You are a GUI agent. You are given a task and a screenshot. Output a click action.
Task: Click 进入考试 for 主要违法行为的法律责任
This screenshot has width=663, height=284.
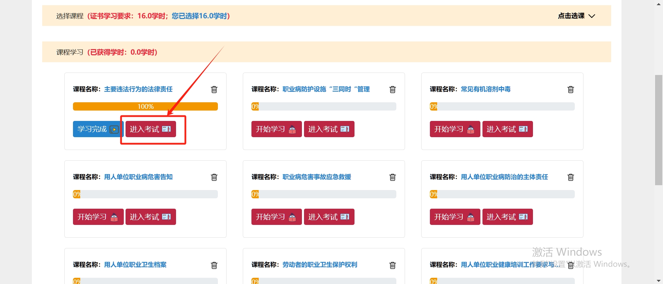pos(151,129)
